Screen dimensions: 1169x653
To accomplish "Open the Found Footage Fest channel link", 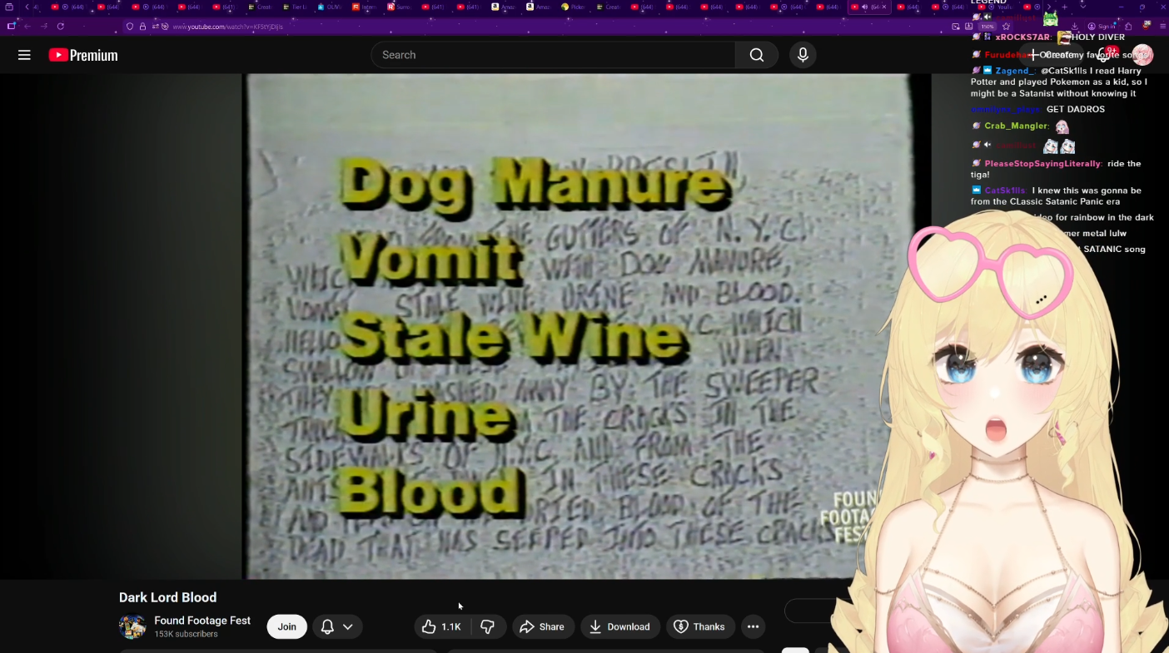I will (x=202, y=621).
